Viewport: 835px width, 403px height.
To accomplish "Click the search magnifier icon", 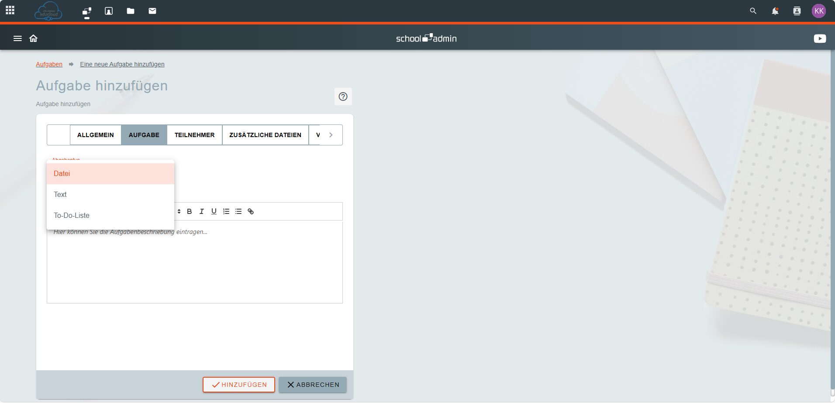I will 753,11.
